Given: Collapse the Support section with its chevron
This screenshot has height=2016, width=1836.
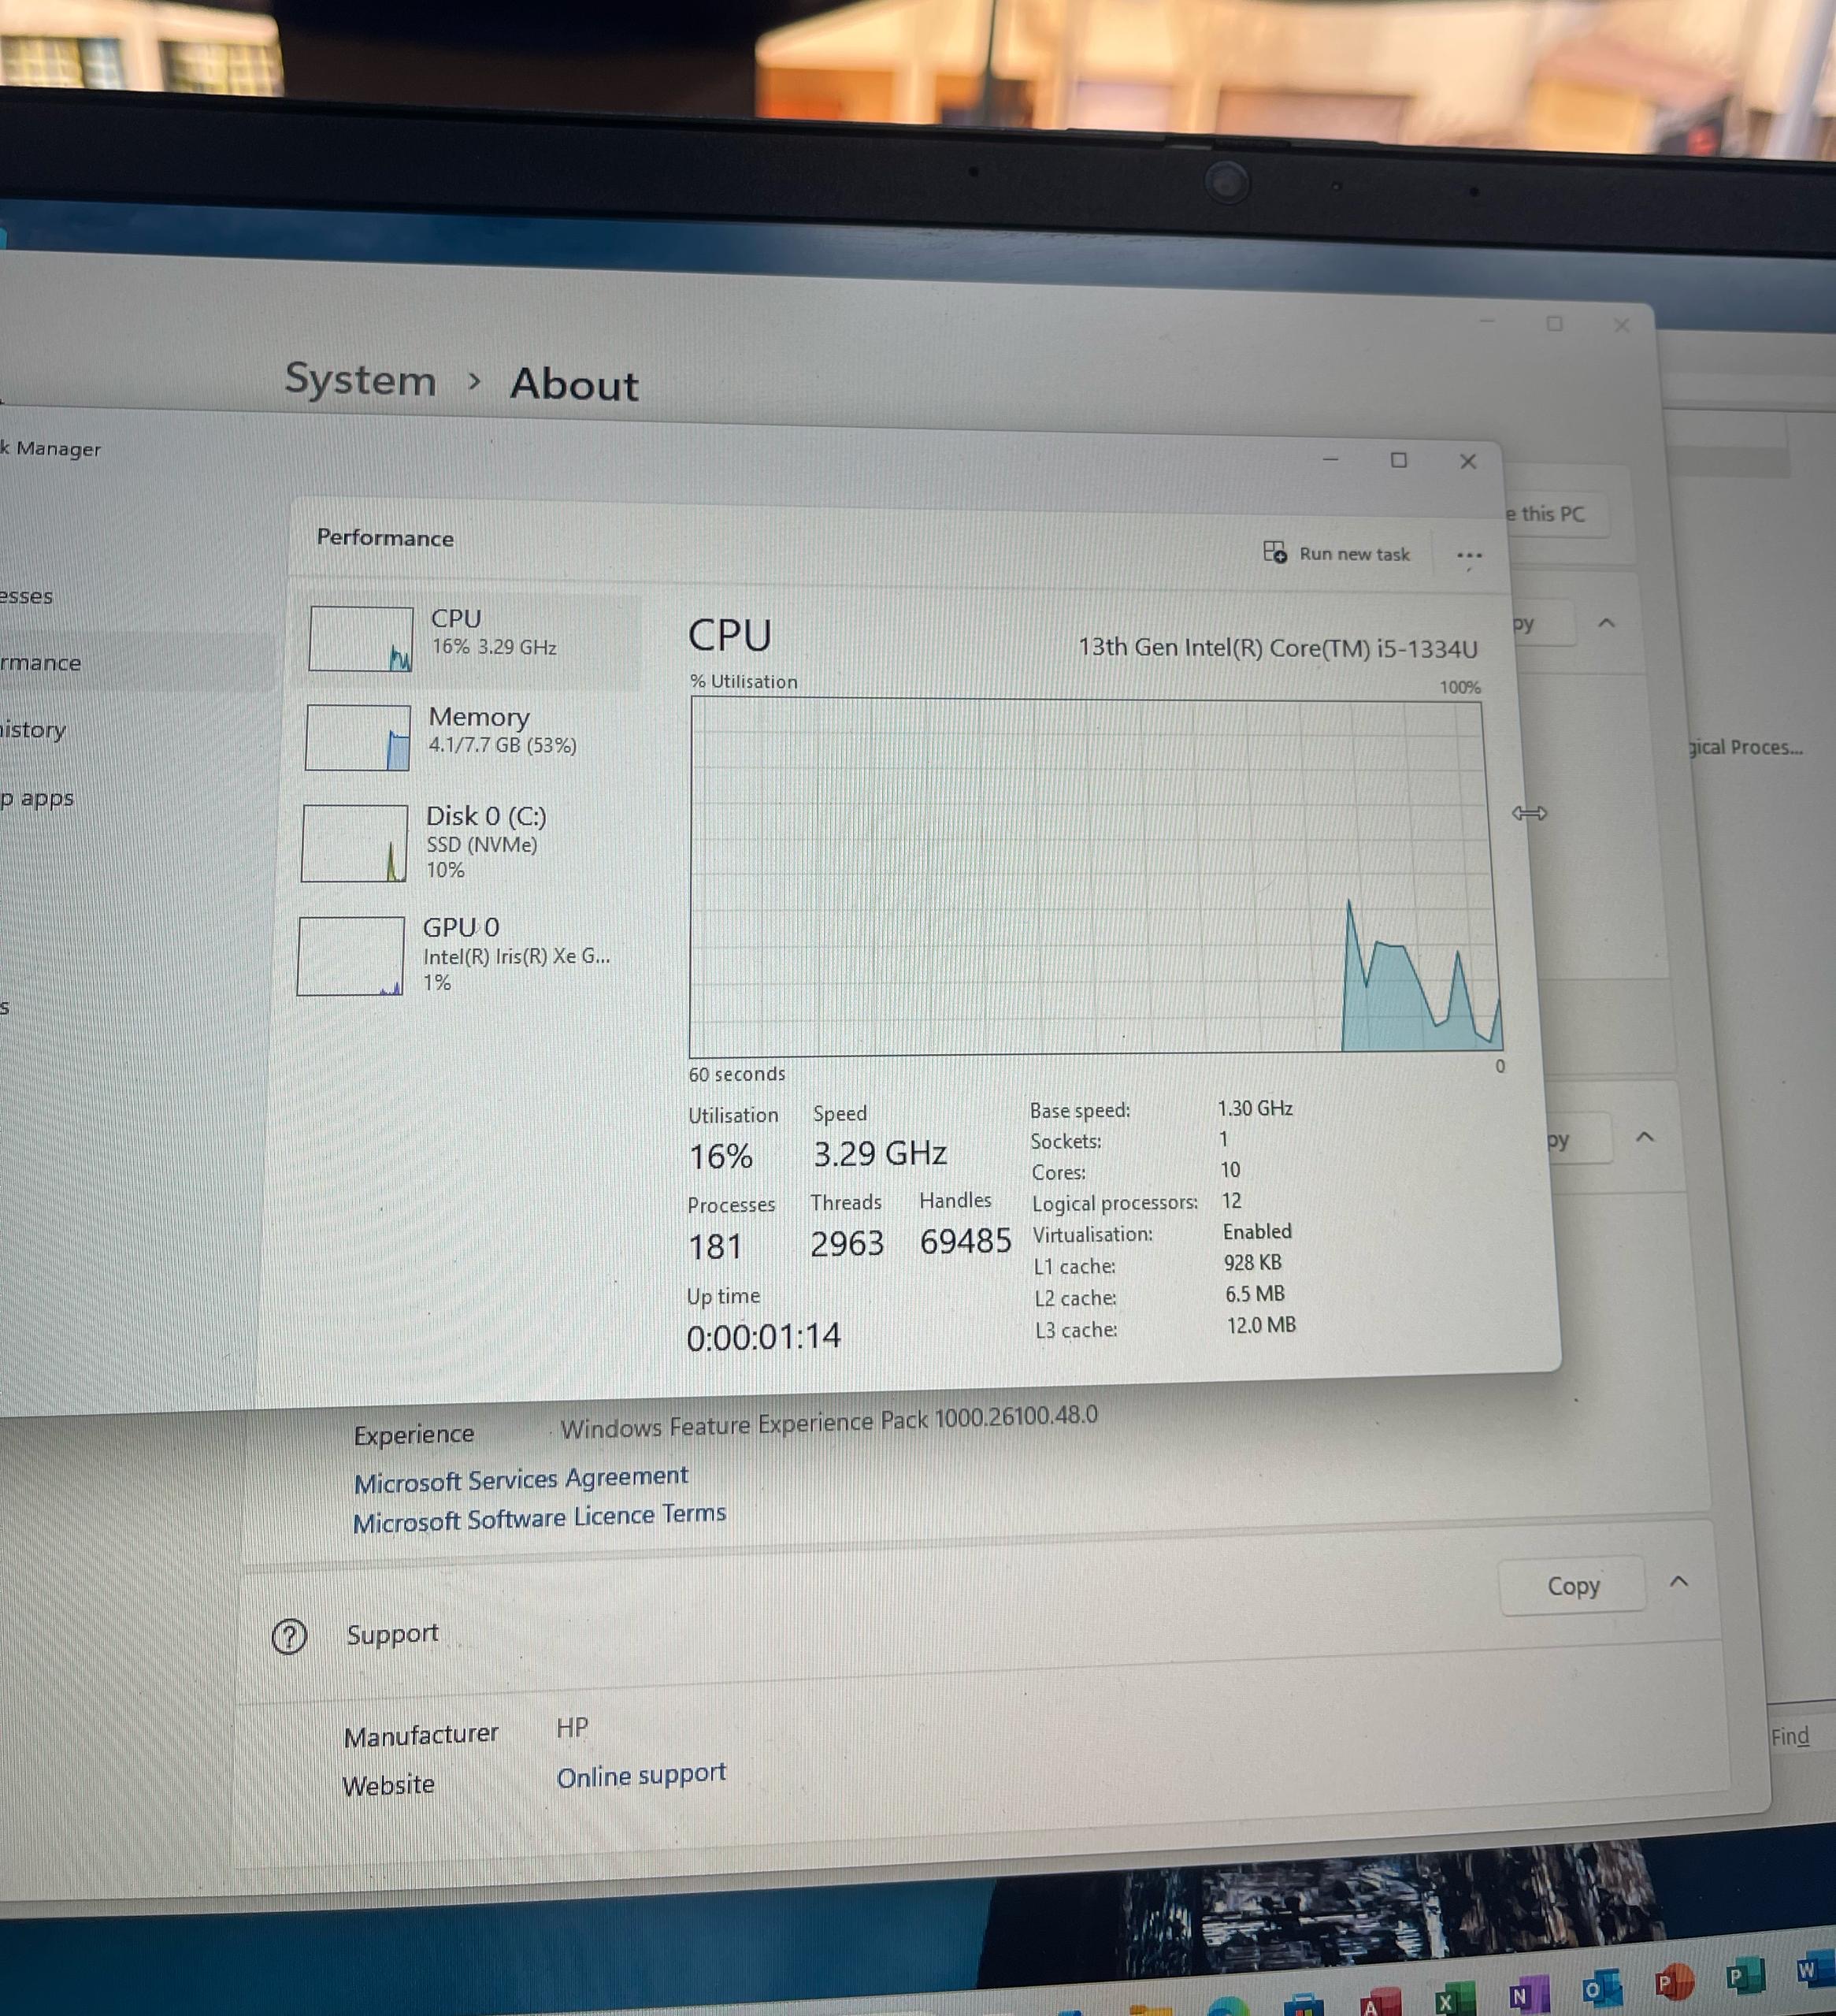Looking at the screenshot, I should [x=1679, y=1581].
